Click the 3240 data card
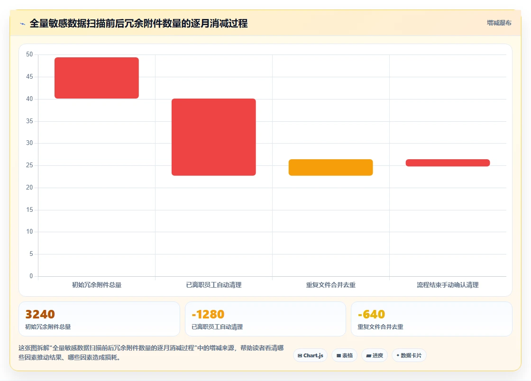This screenshot has width=531, height=381. [x=99, y=319]
